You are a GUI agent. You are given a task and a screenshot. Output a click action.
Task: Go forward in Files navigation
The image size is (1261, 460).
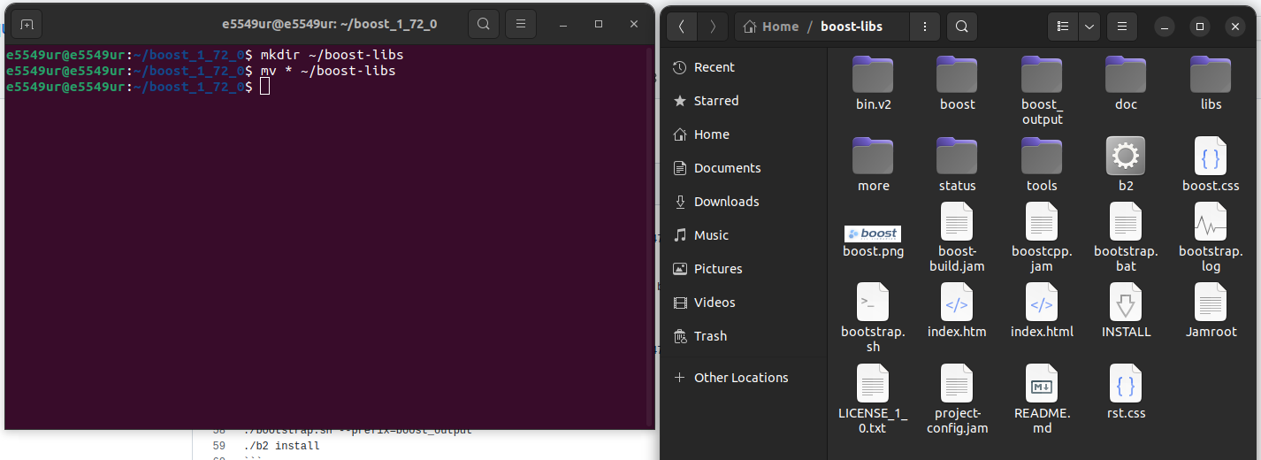[x=713, y=27]
